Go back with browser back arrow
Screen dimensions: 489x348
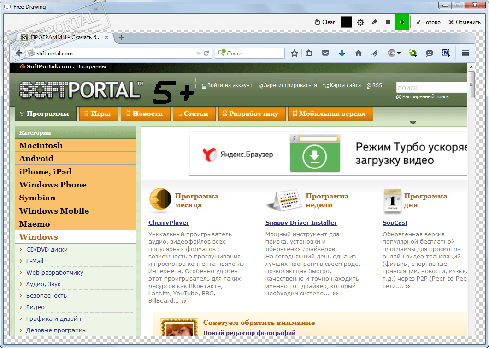[19, 53]
